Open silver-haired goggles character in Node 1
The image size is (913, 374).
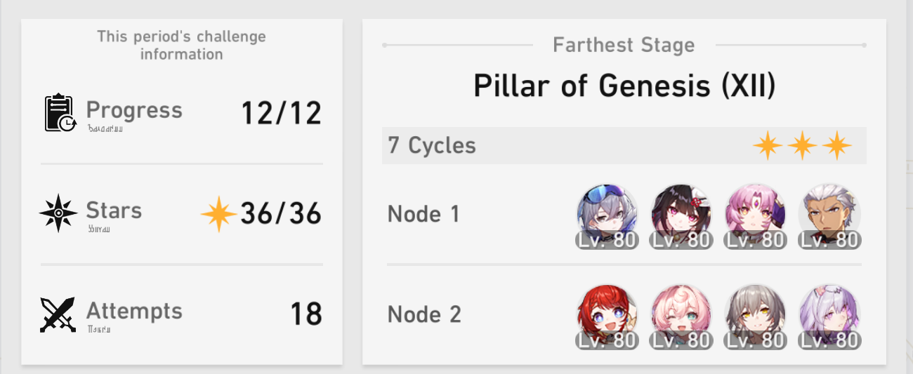coord(607,215)
